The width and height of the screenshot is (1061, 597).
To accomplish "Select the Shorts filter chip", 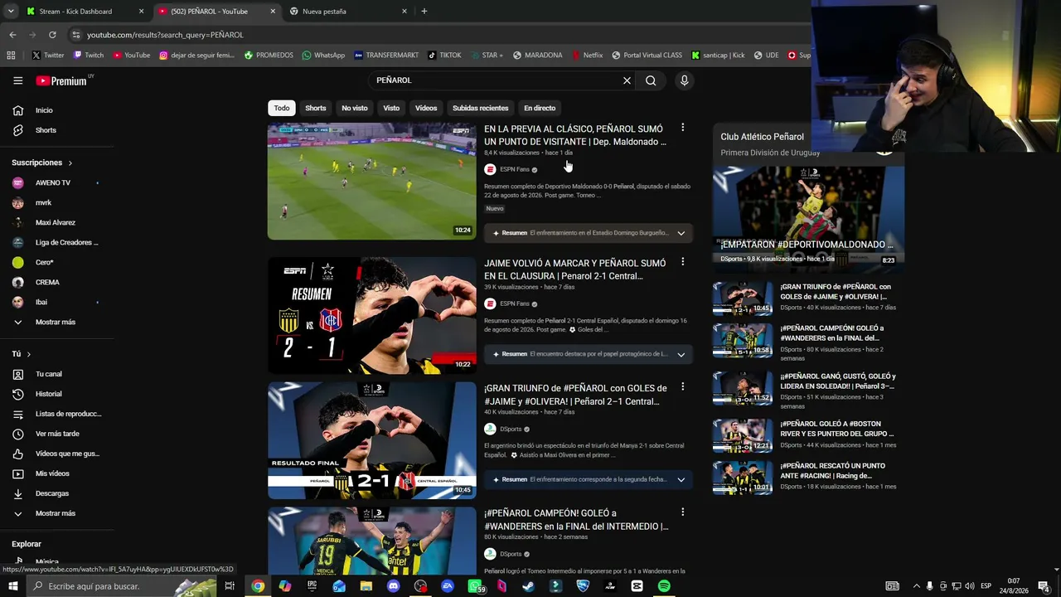I will click(316, 108).
